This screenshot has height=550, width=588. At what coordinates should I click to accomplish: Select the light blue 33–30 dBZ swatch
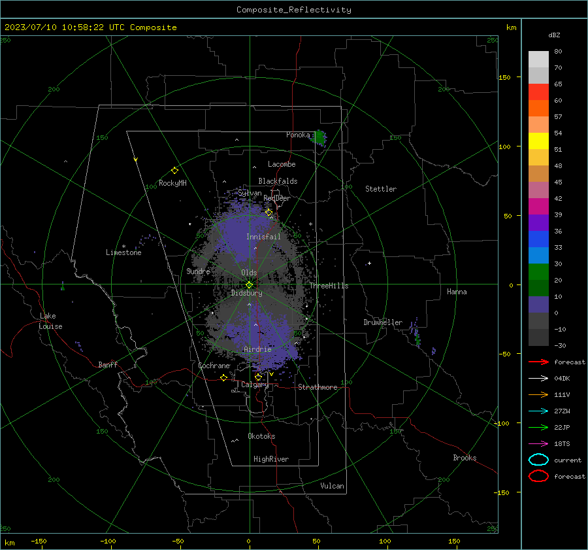(538, 256)
